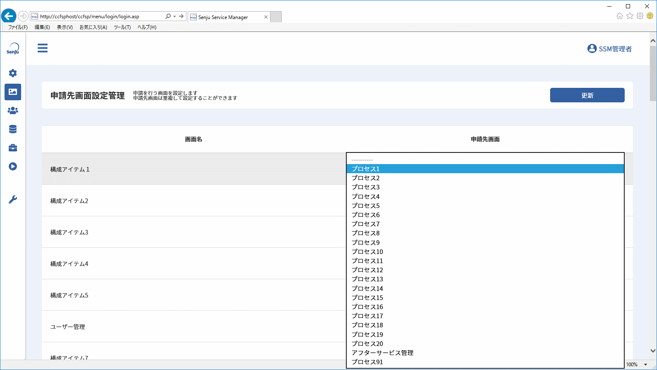Select the image screen settings sidebar icon
Viewport: 657px width, 370px height.
click(x=13, y=92)
